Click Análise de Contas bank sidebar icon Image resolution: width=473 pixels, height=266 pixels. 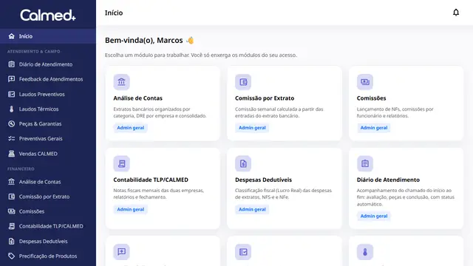pos(12,182)
